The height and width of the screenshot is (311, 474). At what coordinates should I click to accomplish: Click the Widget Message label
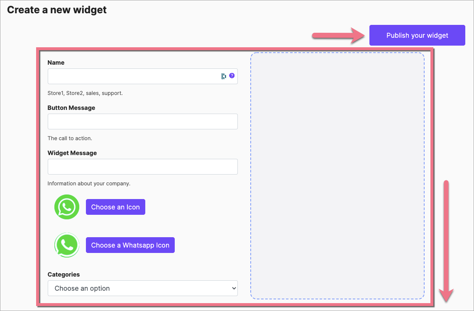point(72,153)
